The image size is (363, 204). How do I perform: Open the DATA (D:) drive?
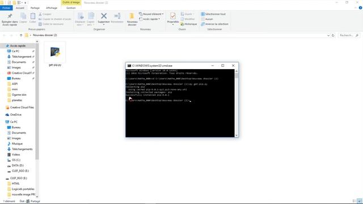(x=18, y=165)
